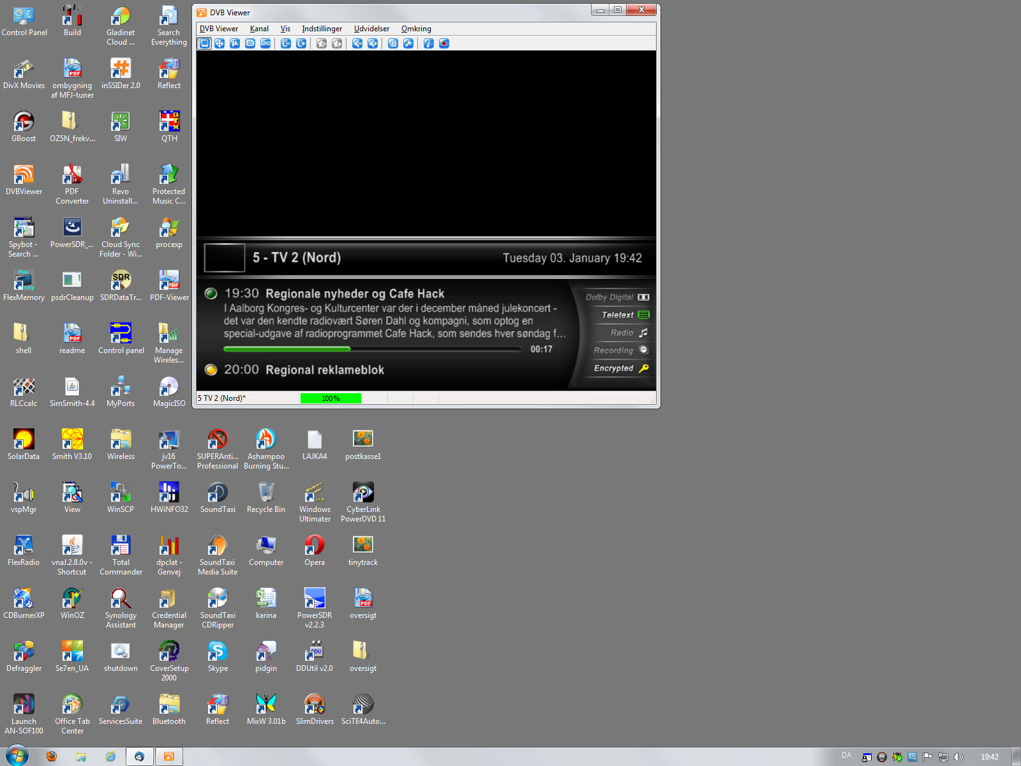Expand the Vis menu
This screenshot has width=1021, height=766.
point(285,29)
